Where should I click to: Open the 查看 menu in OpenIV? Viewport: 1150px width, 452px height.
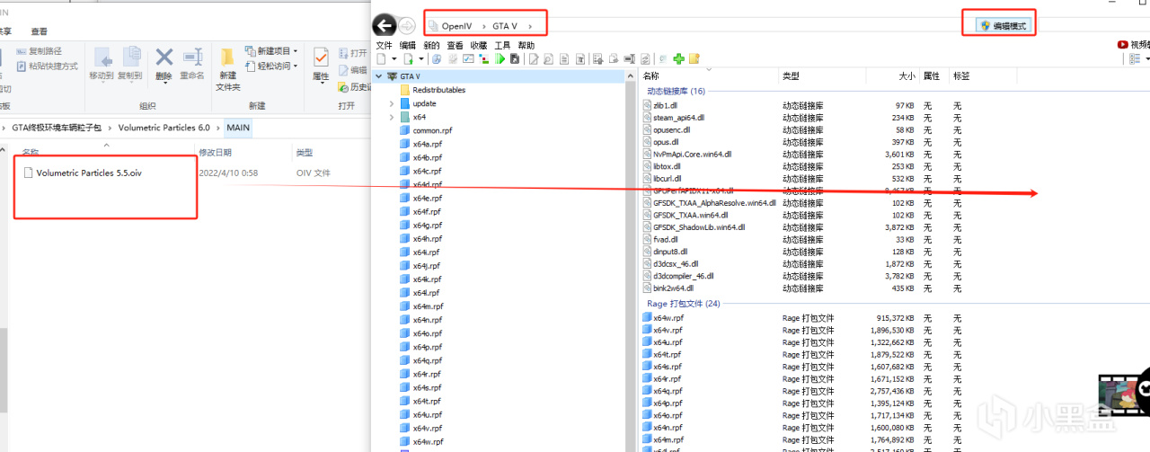pos(456,45)
